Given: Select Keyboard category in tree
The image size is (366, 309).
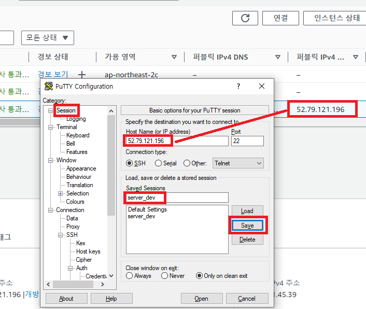Looking at the screenshot, I should point(78,135).
